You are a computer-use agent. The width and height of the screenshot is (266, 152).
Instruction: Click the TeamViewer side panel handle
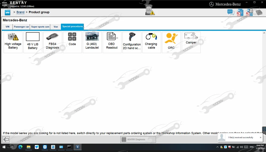point(264,129)
